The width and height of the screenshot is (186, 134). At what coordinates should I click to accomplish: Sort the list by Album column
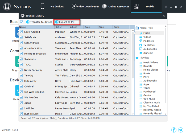pyautogui.click(x=77, y=27)
